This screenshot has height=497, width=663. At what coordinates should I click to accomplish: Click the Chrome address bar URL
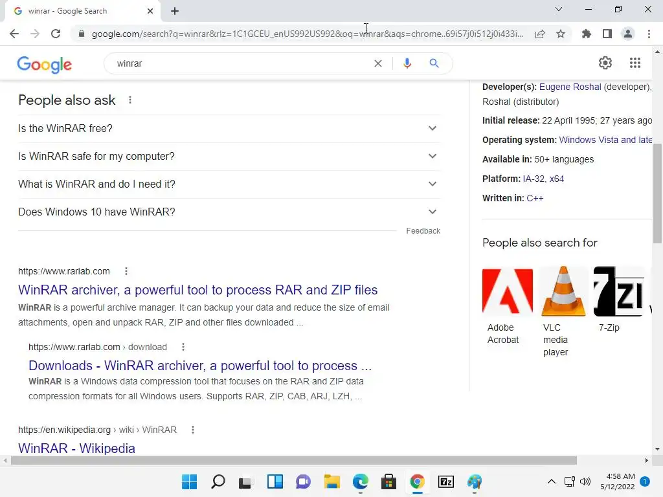pos(308,34)
